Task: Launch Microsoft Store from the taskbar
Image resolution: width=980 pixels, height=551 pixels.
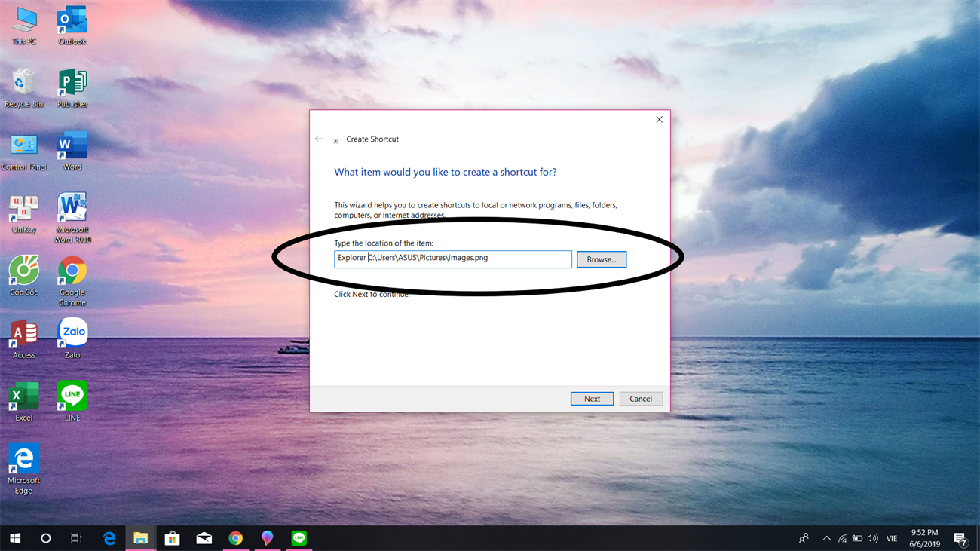Action: [172, 538]
